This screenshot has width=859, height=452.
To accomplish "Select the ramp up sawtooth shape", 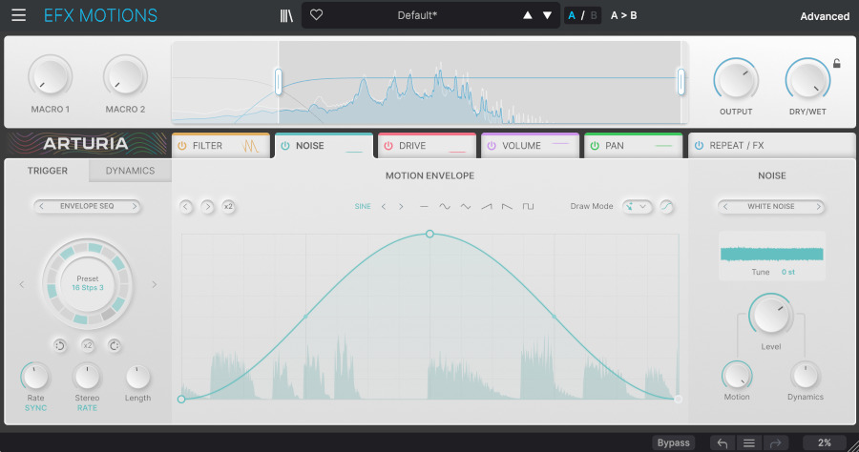I will click(x=487, y=207).
